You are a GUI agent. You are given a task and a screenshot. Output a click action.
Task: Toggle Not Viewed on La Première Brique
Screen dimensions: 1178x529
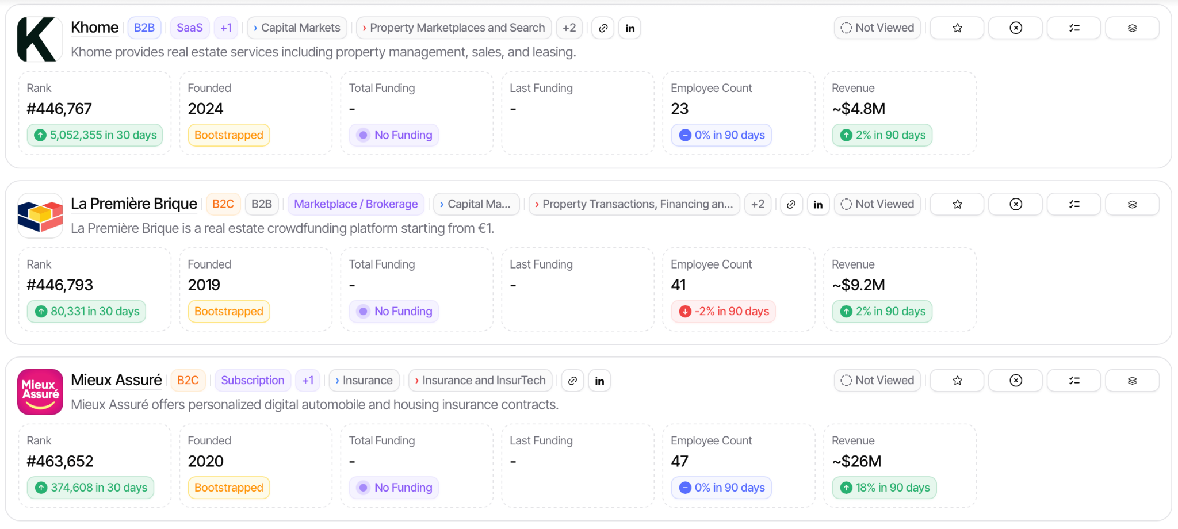[878, 204]
